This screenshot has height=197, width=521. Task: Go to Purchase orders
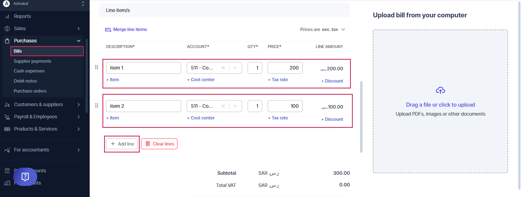coord(30,91)
